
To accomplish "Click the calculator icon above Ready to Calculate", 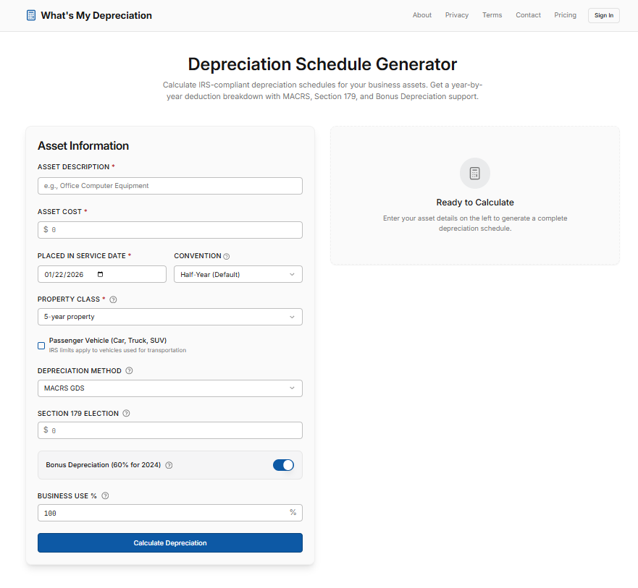I will point(474,173).
